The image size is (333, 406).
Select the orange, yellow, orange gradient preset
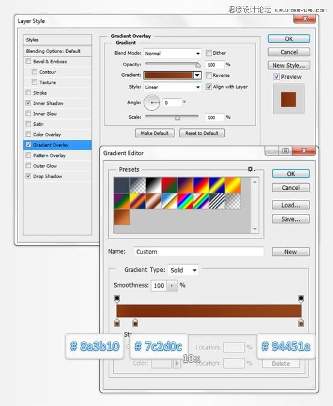point(233,185)
